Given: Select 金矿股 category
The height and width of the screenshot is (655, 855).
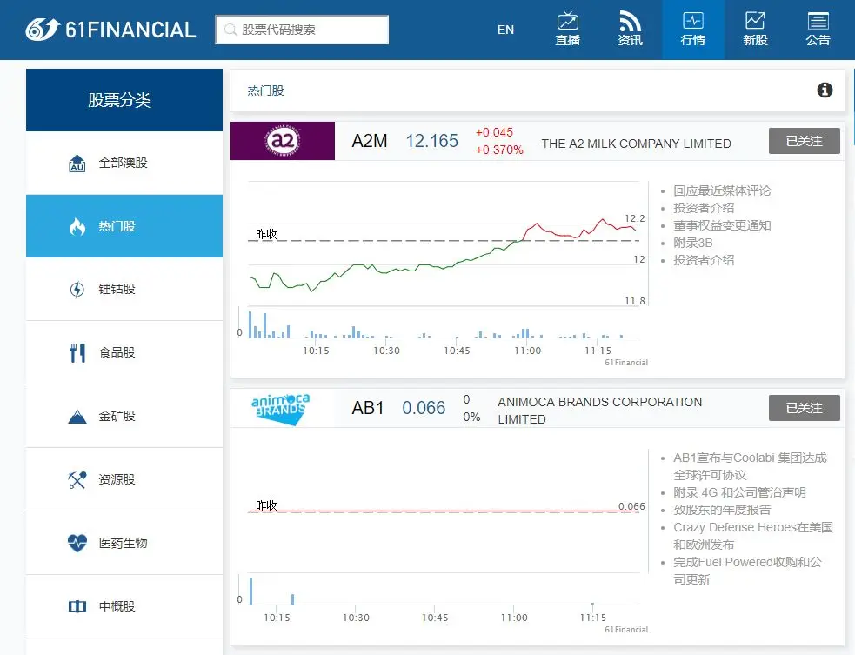Looking at the screenshot, I should point(124,416).
